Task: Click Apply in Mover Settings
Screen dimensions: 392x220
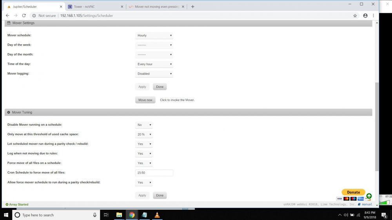Action: [x=142, y=87]
